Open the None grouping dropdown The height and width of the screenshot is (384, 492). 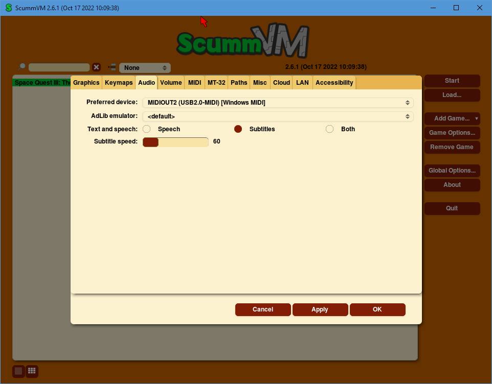click(145, 67)
